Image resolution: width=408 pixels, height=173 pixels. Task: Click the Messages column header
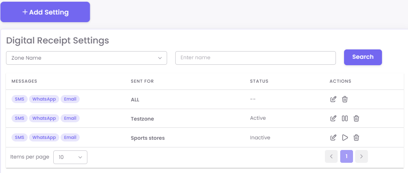pyautogui.click(x=24, y=81)
